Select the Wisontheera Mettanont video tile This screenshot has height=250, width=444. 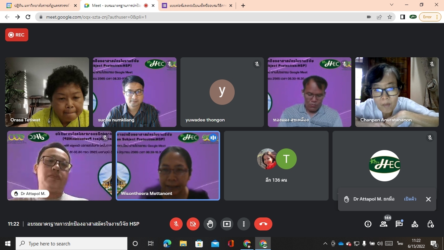coord(168,166)
